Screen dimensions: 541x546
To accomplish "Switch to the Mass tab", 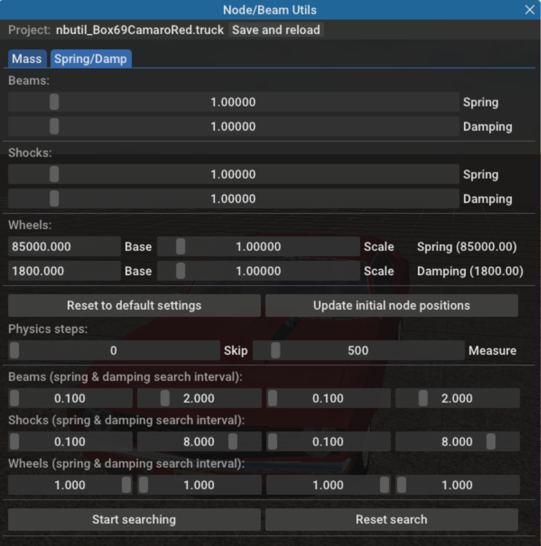I will click(x=27, y=59).
